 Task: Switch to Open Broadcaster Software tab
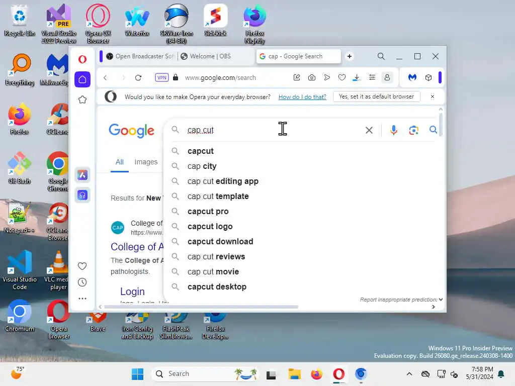click(141, 56)
